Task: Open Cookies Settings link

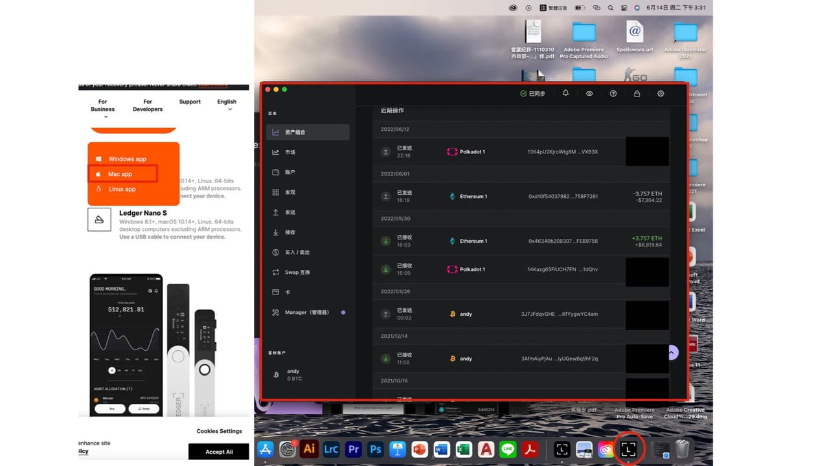Action: tap(220, 431)
